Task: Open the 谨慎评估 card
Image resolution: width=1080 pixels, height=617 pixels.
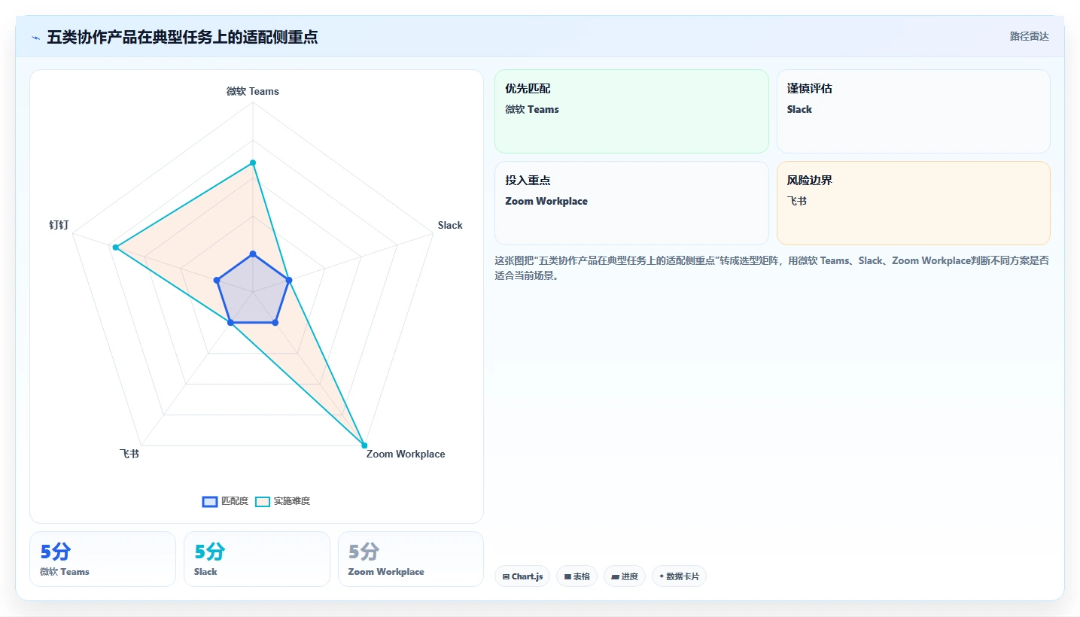Action: [914, 111]
